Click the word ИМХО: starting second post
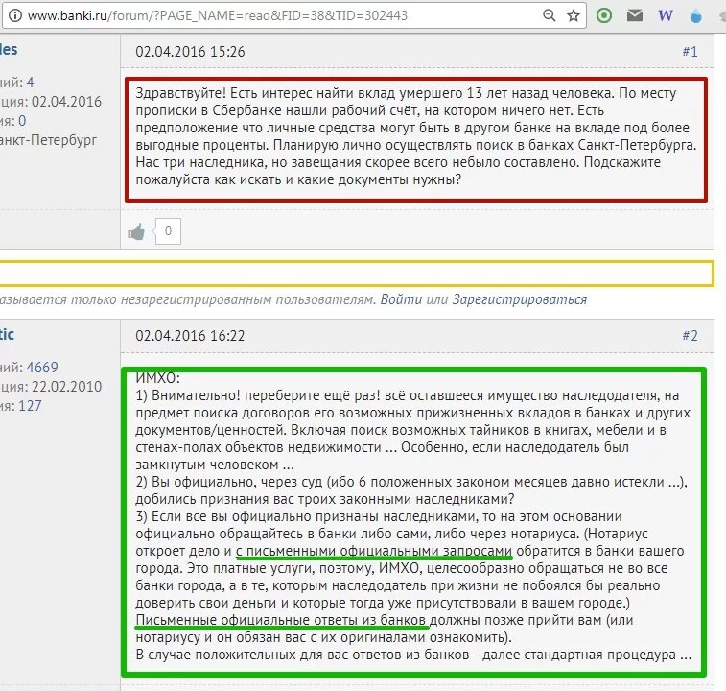Image resolution: width=726 pixels, height=691 pixels. [x=157, y=378]
